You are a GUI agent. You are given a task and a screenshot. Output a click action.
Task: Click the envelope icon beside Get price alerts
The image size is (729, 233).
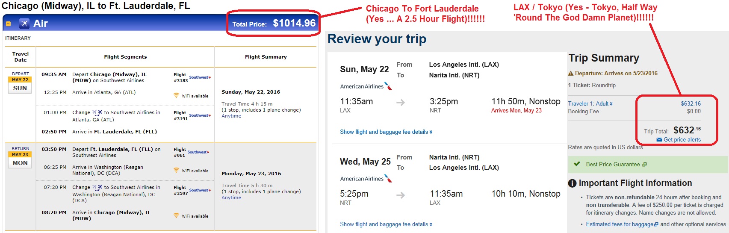[x=659, y=140]
